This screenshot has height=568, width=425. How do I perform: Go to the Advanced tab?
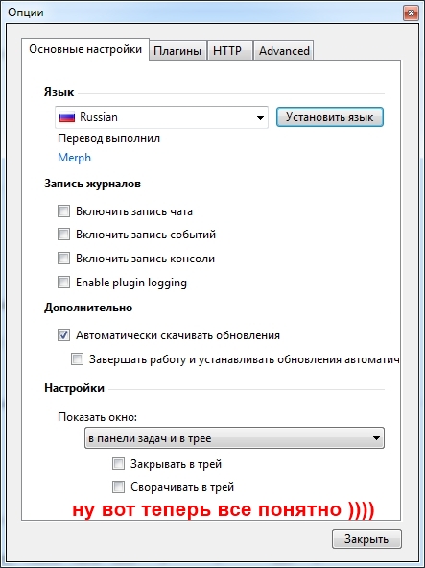click(x=284, y=50)
